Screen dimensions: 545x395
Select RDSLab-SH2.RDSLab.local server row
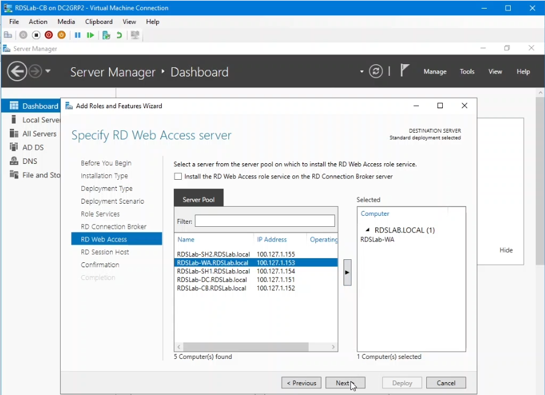tap(256, 254)
